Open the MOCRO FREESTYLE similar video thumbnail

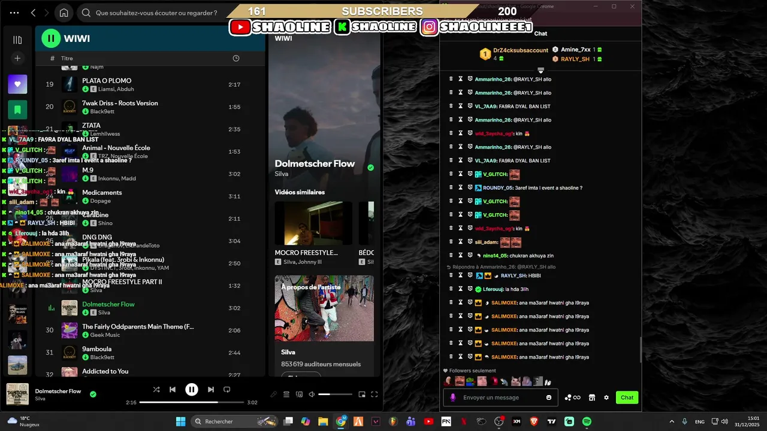point(313,223)
